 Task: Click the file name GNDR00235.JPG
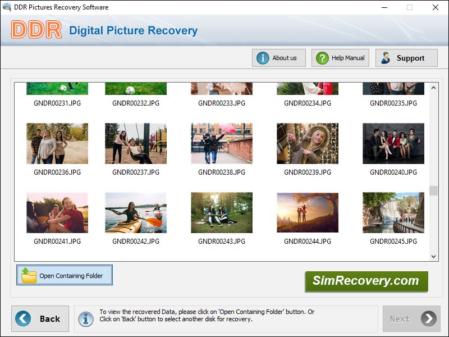point(393,103)
